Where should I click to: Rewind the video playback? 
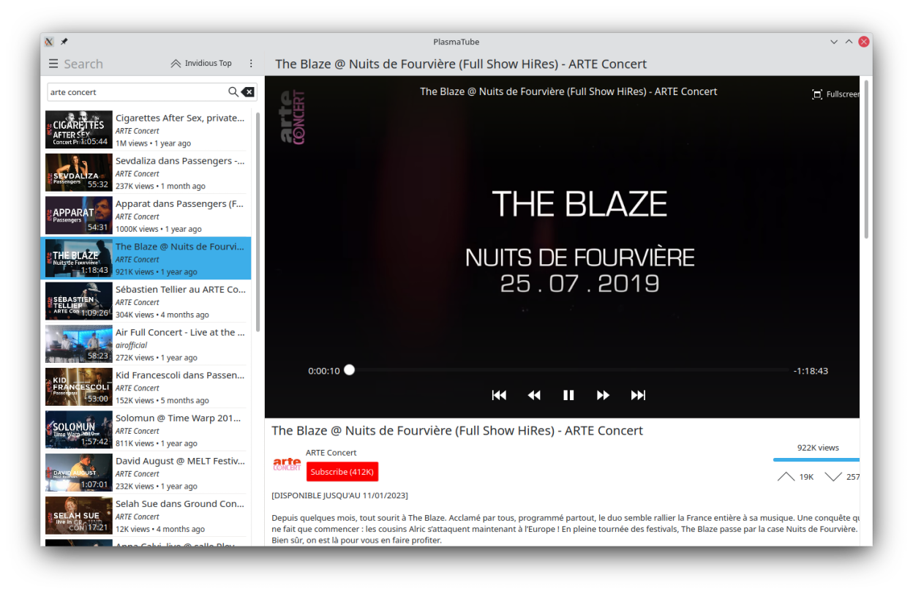click(x=534, y=395)
